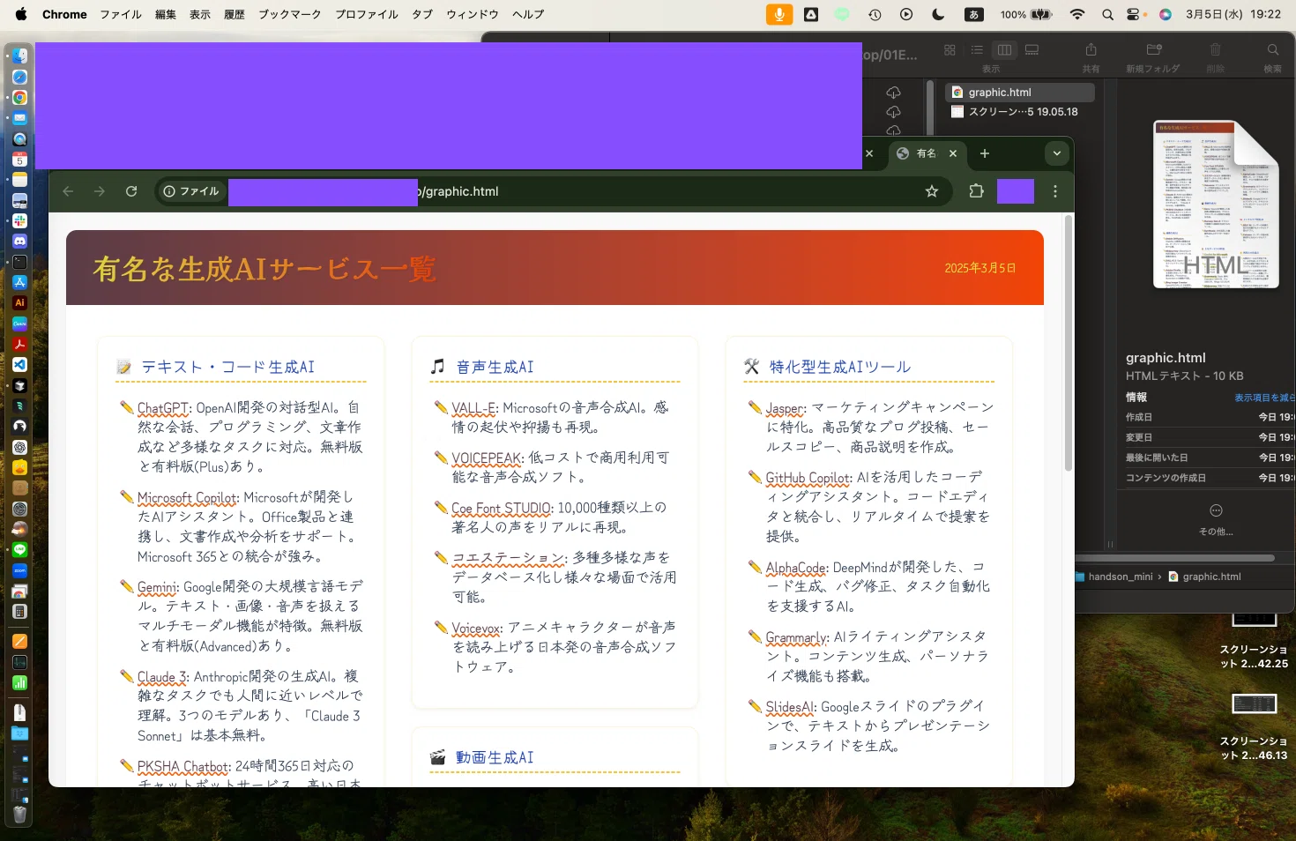The height and width of the screenshot is (841, 1296).
Task: Launch Adobe Illustrator from the Dock
Action: 19,302
